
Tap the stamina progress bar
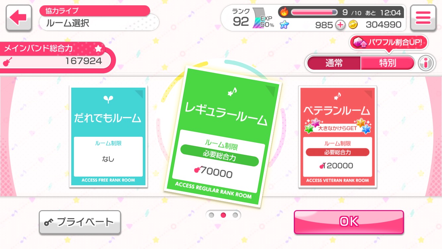tap(314, 12)
